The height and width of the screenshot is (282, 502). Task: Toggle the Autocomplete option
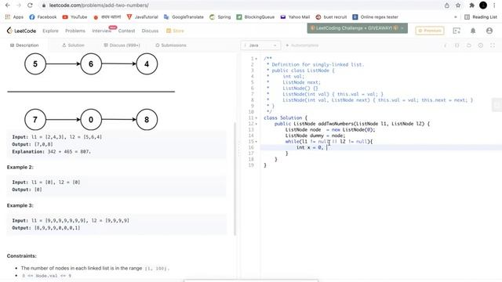[302, 45]
